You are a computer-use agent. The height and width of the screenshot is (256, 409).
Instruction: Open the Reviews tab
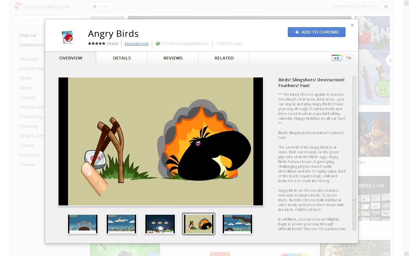pyautogui.click(x=173, y=58)
